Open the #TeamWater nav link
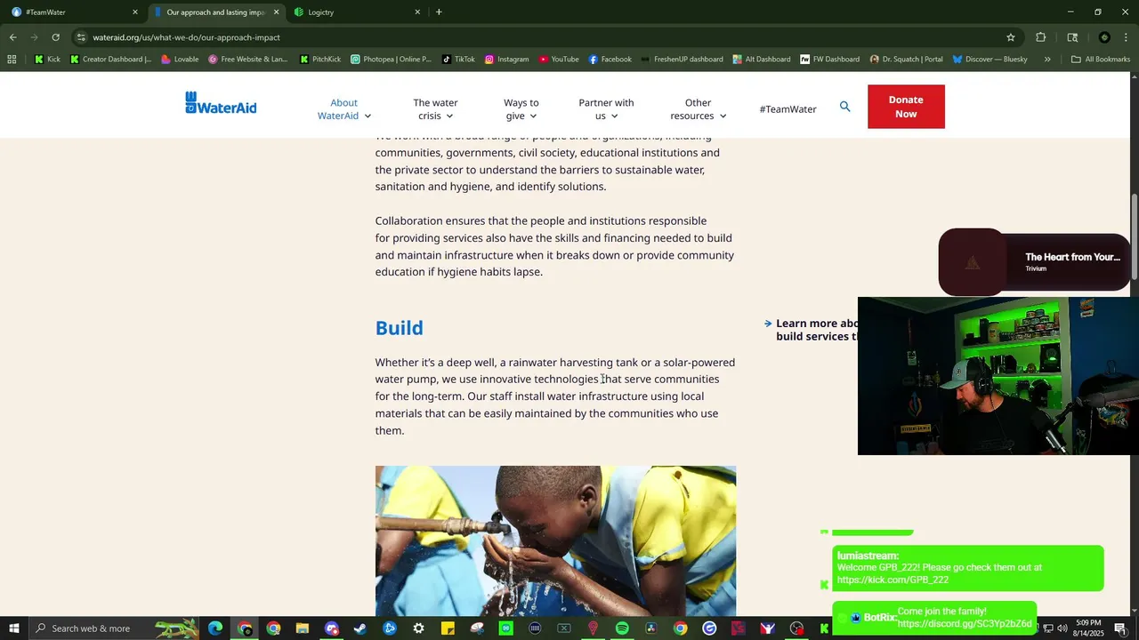Image resolution: width=1139 pixels, height=640 pixels. [x=788, y=109]
